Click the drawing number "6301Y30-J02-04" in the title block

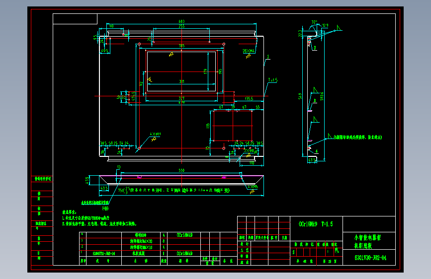point(370,258)
